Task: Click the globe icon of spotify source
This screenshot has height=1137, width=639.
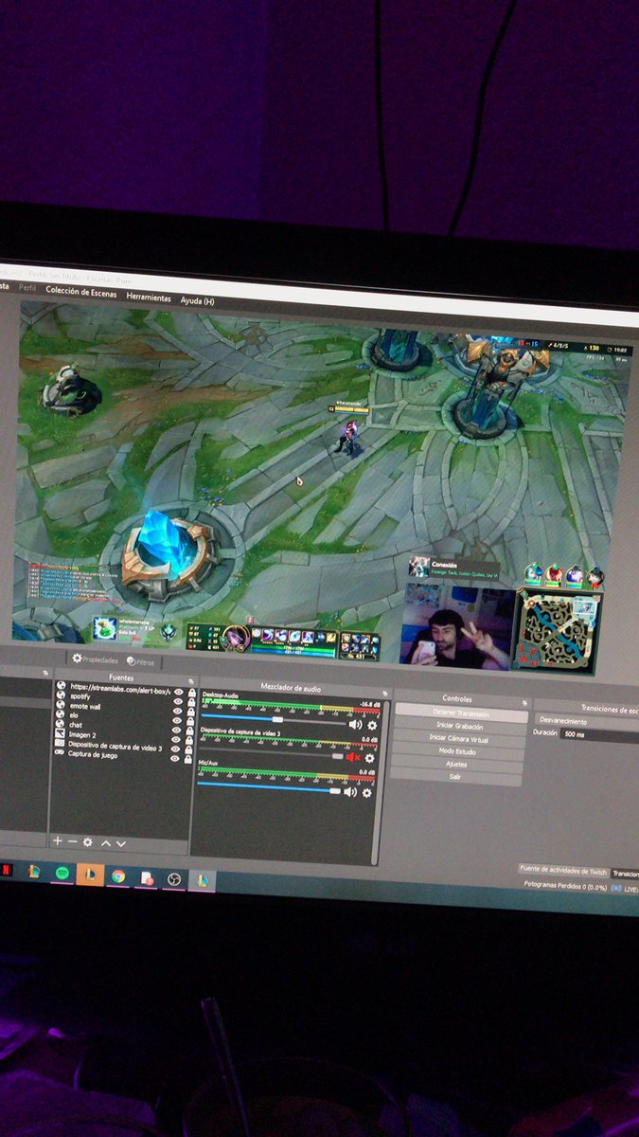Action: (60, 696)
